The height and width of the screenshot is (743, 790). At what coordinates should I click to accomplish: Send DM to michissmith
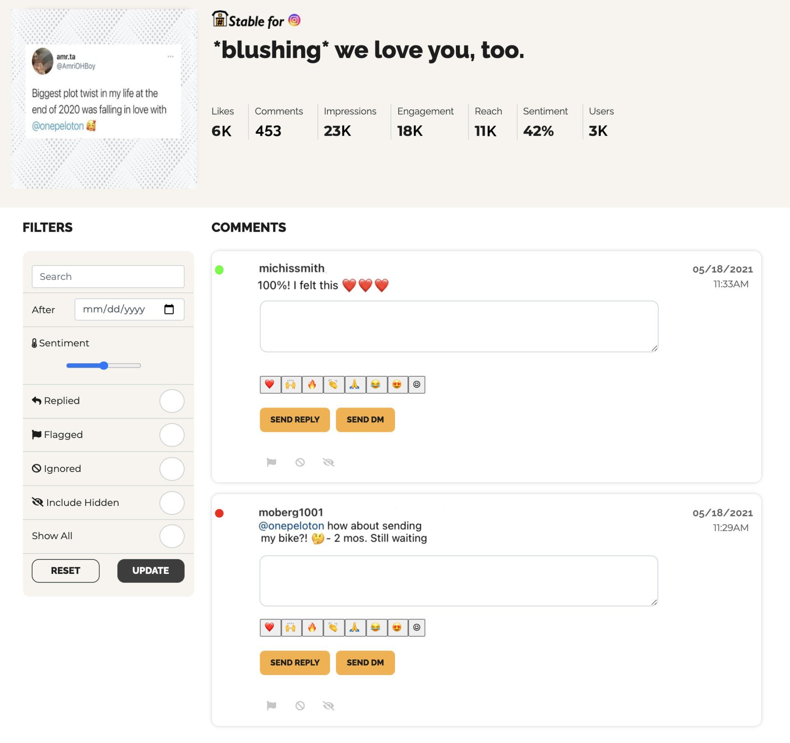(x=365, y=420)
